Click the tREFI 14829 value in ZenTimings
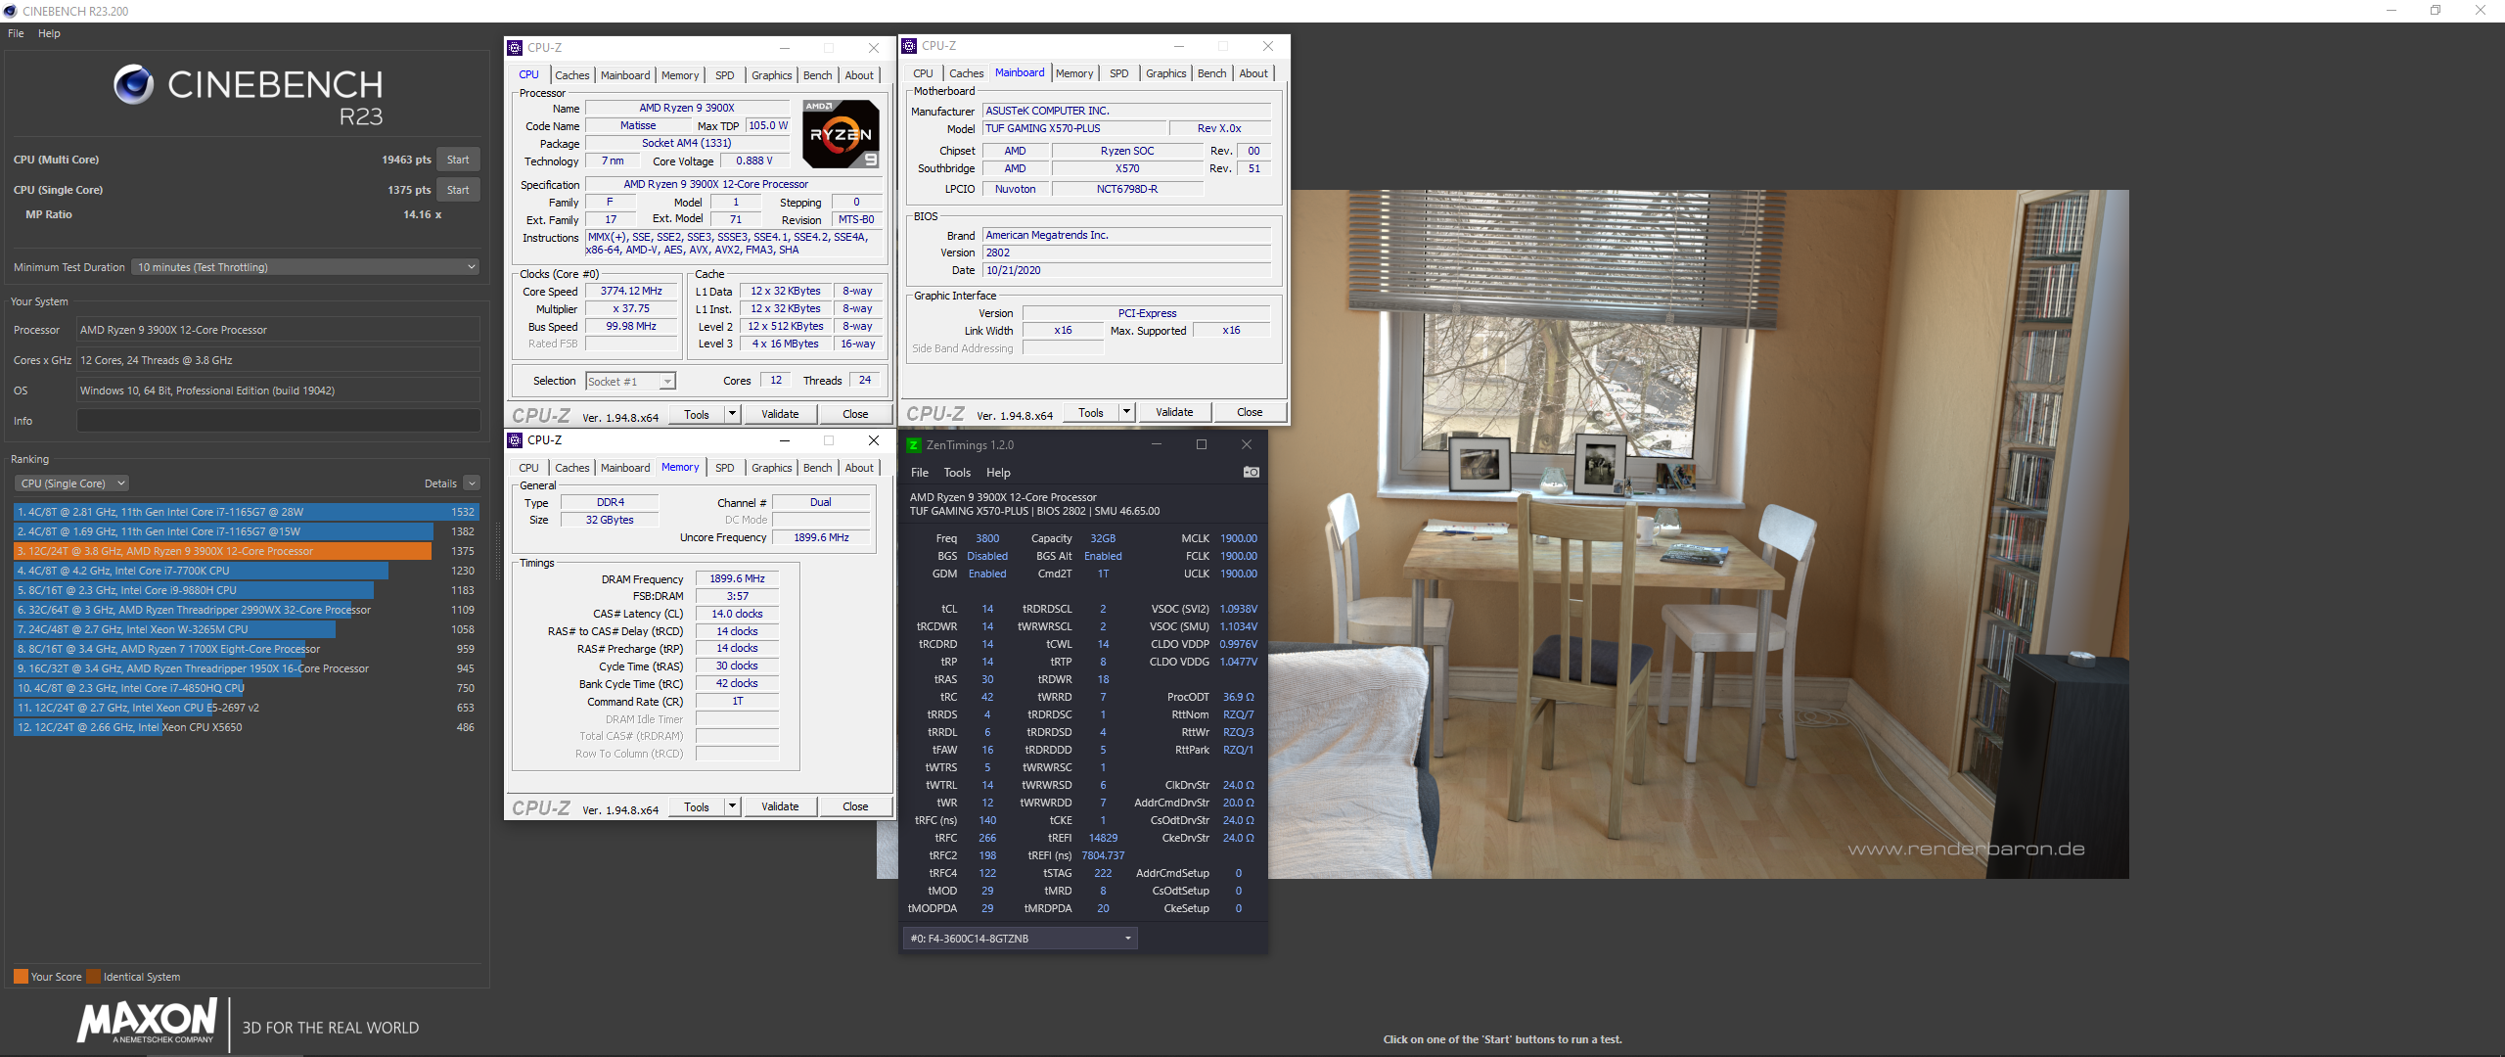Image resolution: width=2505 pixels, height=1057 pixels. 1103,838
